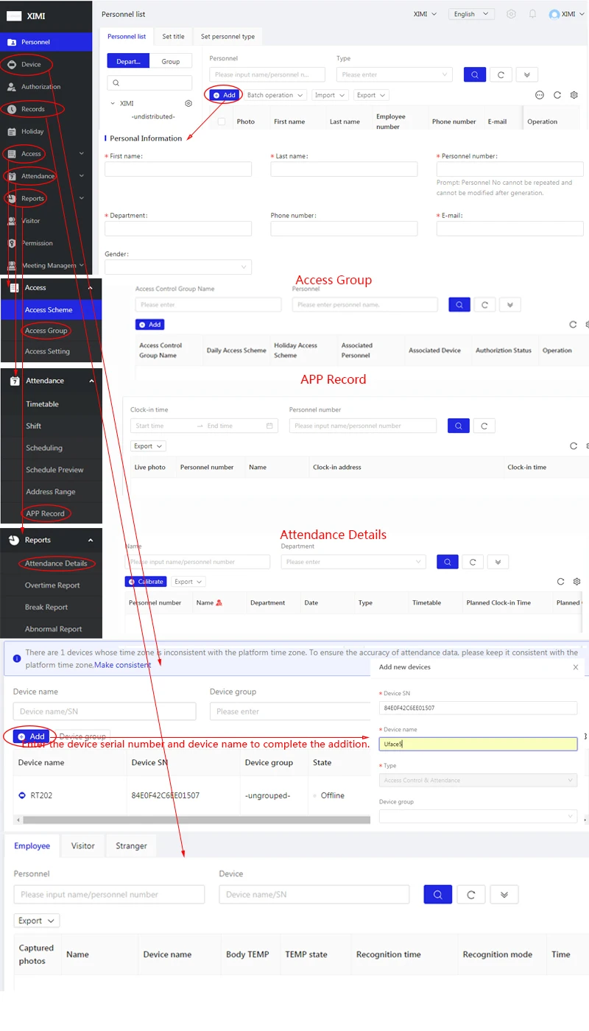Open the notification bell

point(532,14)
